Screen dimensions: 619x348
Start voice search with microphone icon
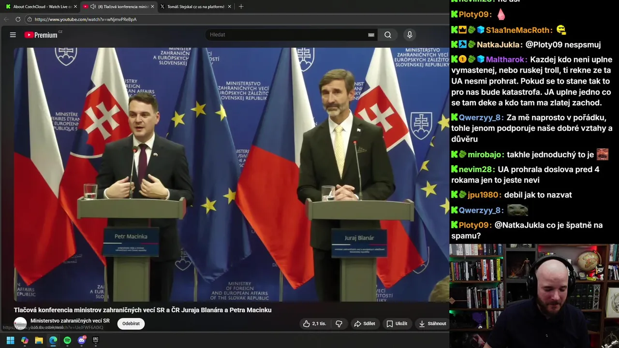[x=410, y=35]
